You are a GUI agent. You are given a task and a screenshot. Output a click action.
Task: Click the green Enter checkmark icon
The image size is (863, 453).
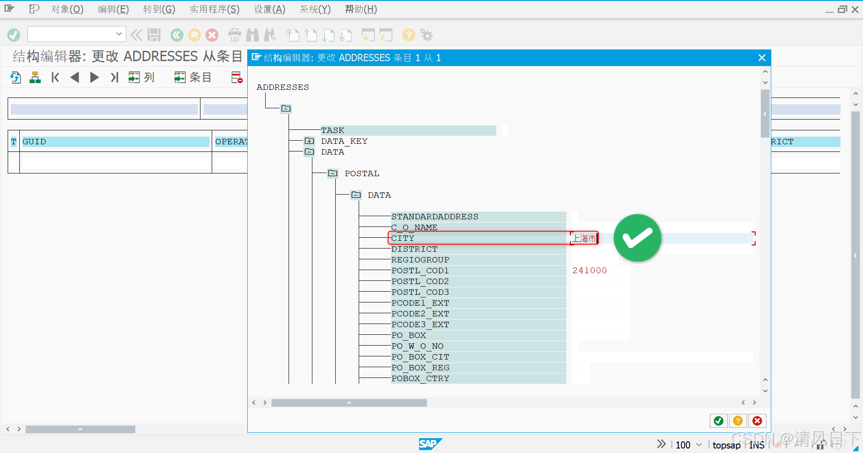coord(14,35)
